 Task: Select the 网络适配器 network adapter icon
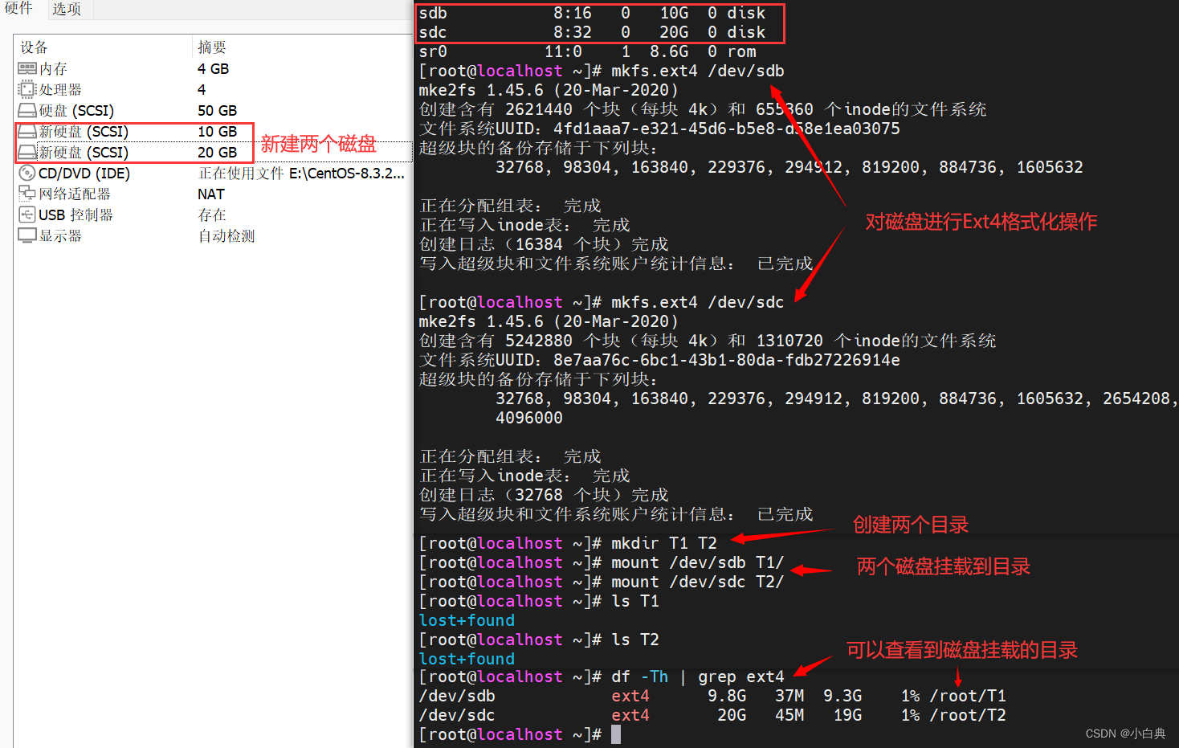click(x=27, y=194)
